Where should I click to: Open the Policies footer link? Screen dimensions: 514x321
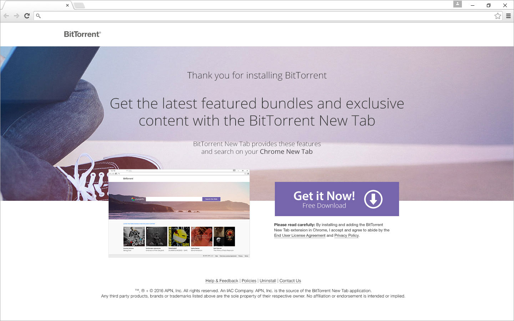click(x=249, y=281)
